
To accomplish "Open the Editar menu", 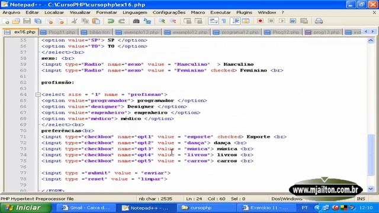I will coord(32,12).
